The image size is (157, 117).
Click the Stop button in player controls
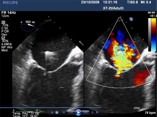click(x=64, y=112)
